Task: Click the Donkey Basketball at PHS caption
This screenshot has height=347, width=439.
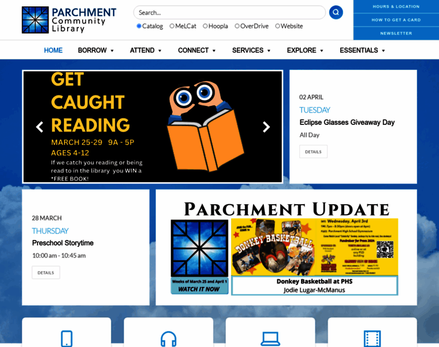Action: click(x=314, y=282)
